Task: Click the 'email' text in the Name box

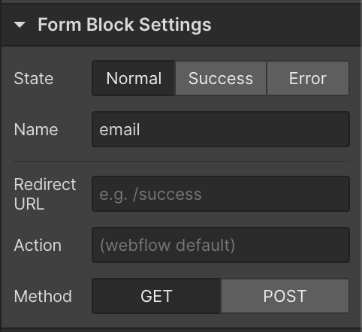Action: [x=119, y=129]
